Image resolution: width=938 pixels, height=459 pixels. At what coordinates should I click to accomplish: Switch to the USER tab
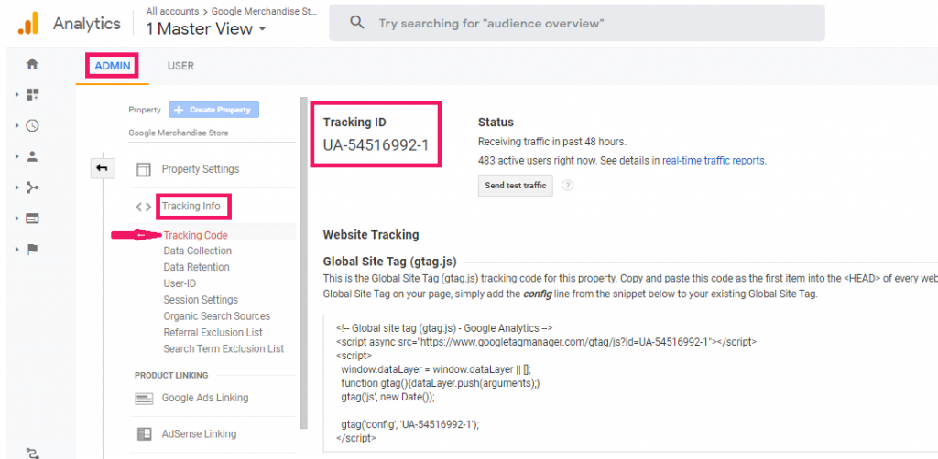[x=180, y=66]
